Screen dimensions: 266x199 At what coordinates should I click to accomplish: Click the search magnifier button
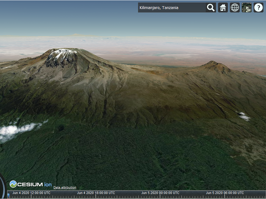click(x=211, y=8)
